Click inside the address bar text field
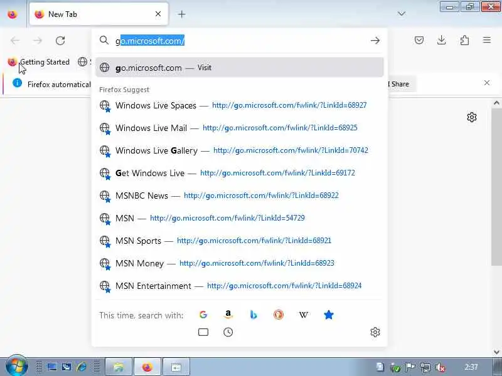Image resolution: width=502 pixels, height=376 pixels. [x=240, y=41]
